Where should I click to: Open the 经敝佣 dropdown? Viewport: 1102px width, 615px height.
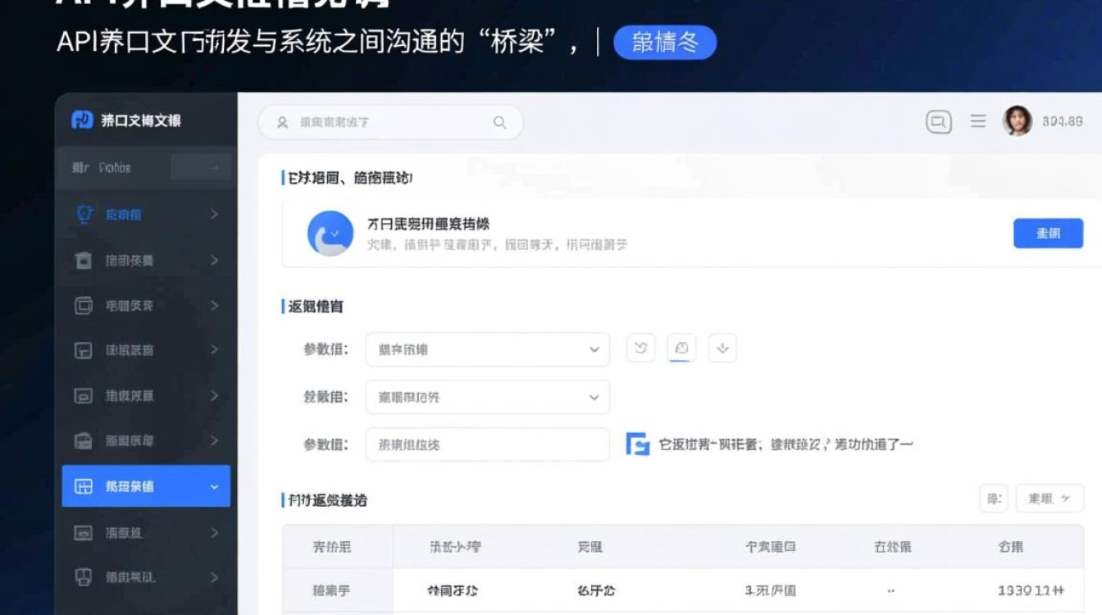(487, 397)
